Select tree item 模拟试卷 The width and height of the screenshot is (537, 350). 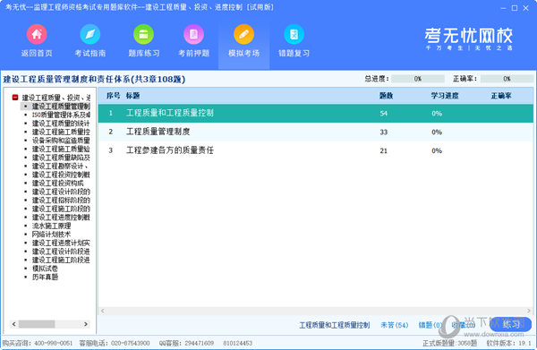click(45, 269)
